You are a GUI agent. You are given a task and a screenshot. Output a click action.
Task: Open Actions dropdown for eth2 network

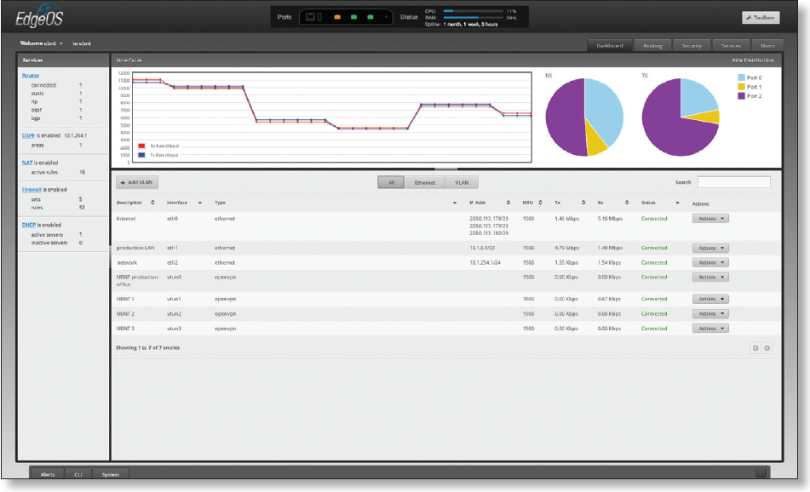710,262
